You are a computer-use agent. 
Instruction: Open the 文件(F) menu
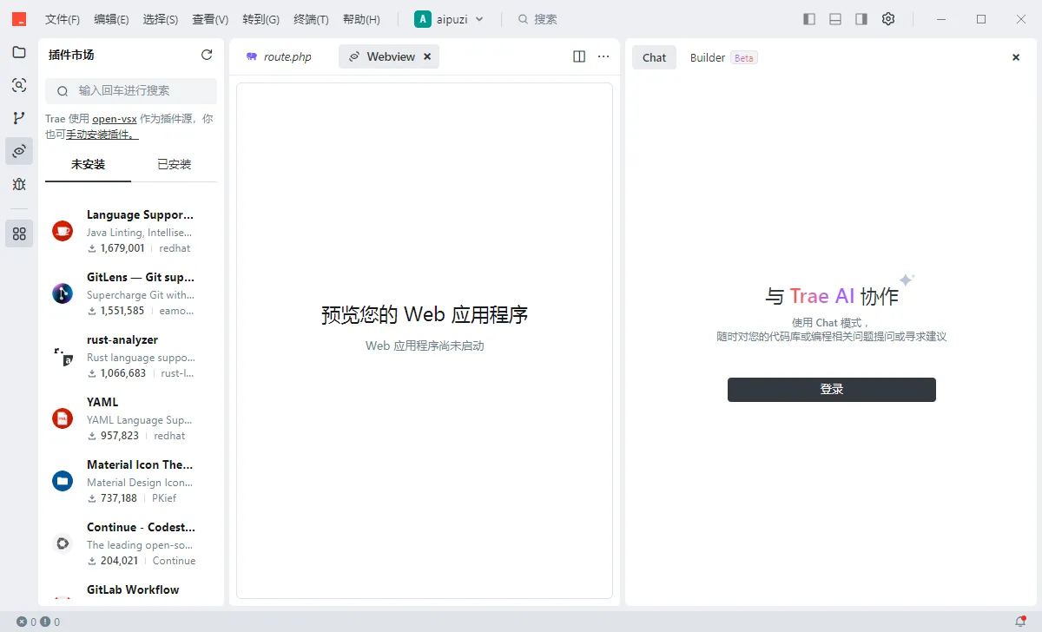(x=63, y=19)
